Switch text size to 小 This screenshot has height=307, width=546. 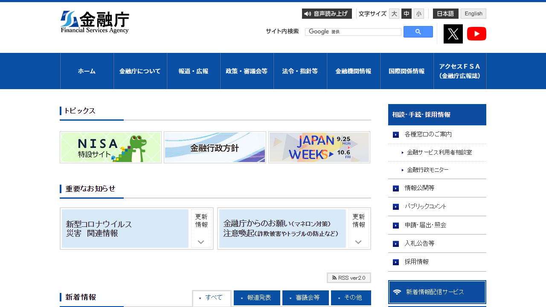pos(418,14)
